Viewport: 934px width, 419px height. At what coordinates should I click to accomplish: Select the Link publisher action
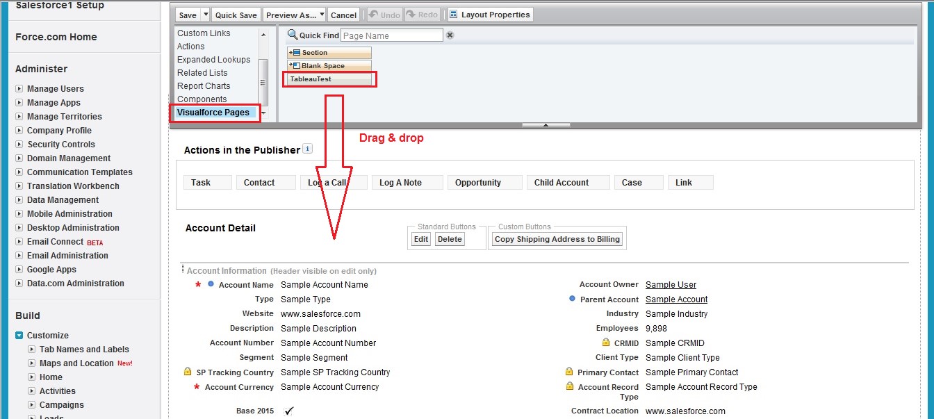click(x=691, y=182)
